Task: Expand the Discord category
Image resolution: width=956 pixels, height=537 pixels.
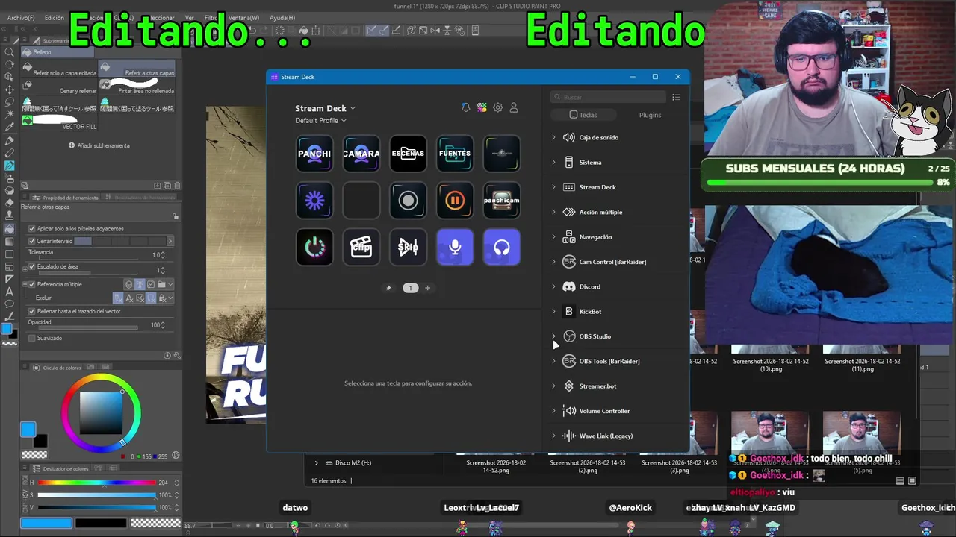Action: 553,286
